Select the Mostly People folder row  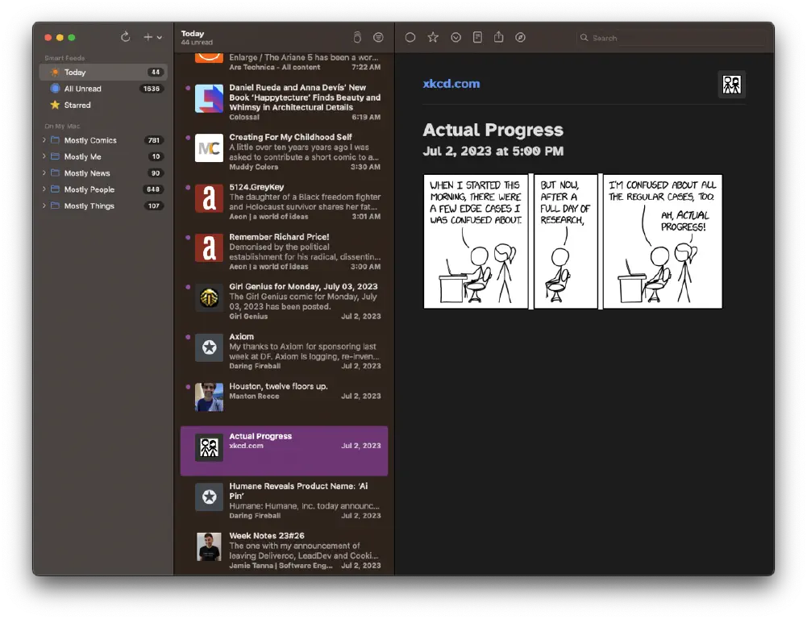103,189
